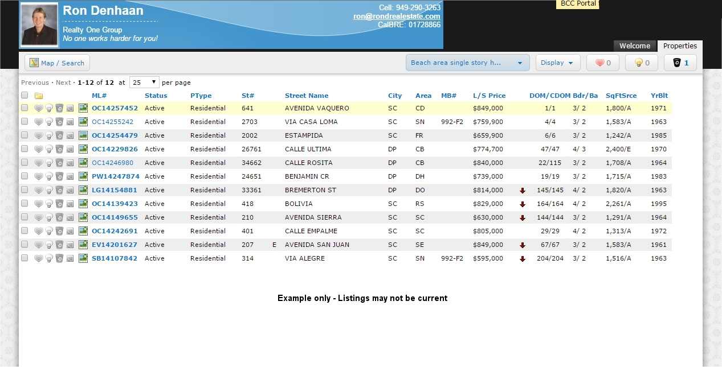Click heart icon for listing OC14139423
722x367 pixels.
coord(39,204)
